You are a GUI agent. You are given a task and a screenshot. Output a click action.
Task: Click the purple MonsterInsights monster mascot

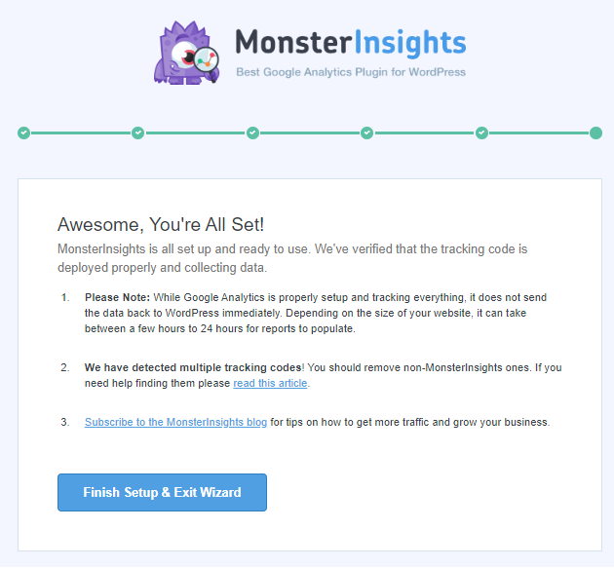186,53
